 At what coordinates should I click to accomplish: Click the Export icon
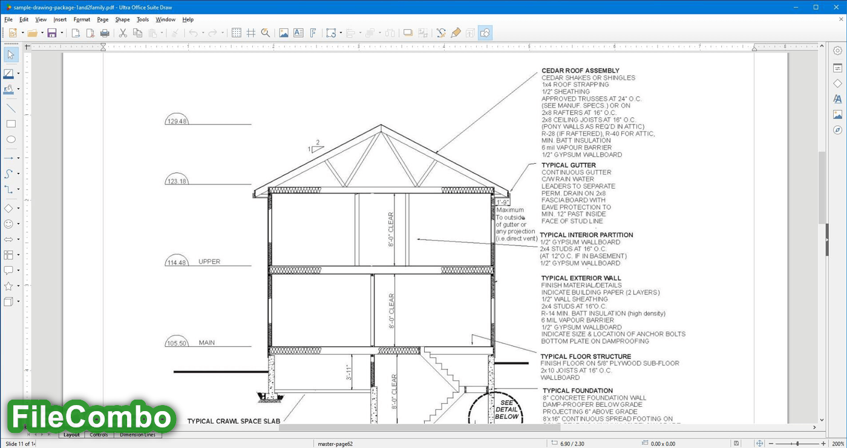pyautogui.click(x=76, y=33)
